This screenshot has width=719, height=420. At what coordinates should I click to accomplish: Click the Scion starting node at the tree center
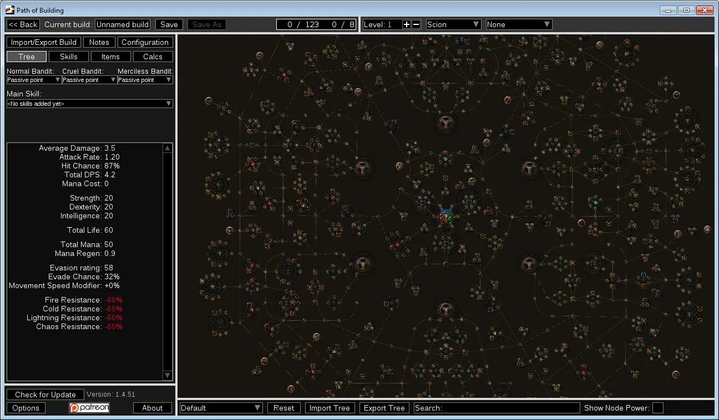click(445, 216)
